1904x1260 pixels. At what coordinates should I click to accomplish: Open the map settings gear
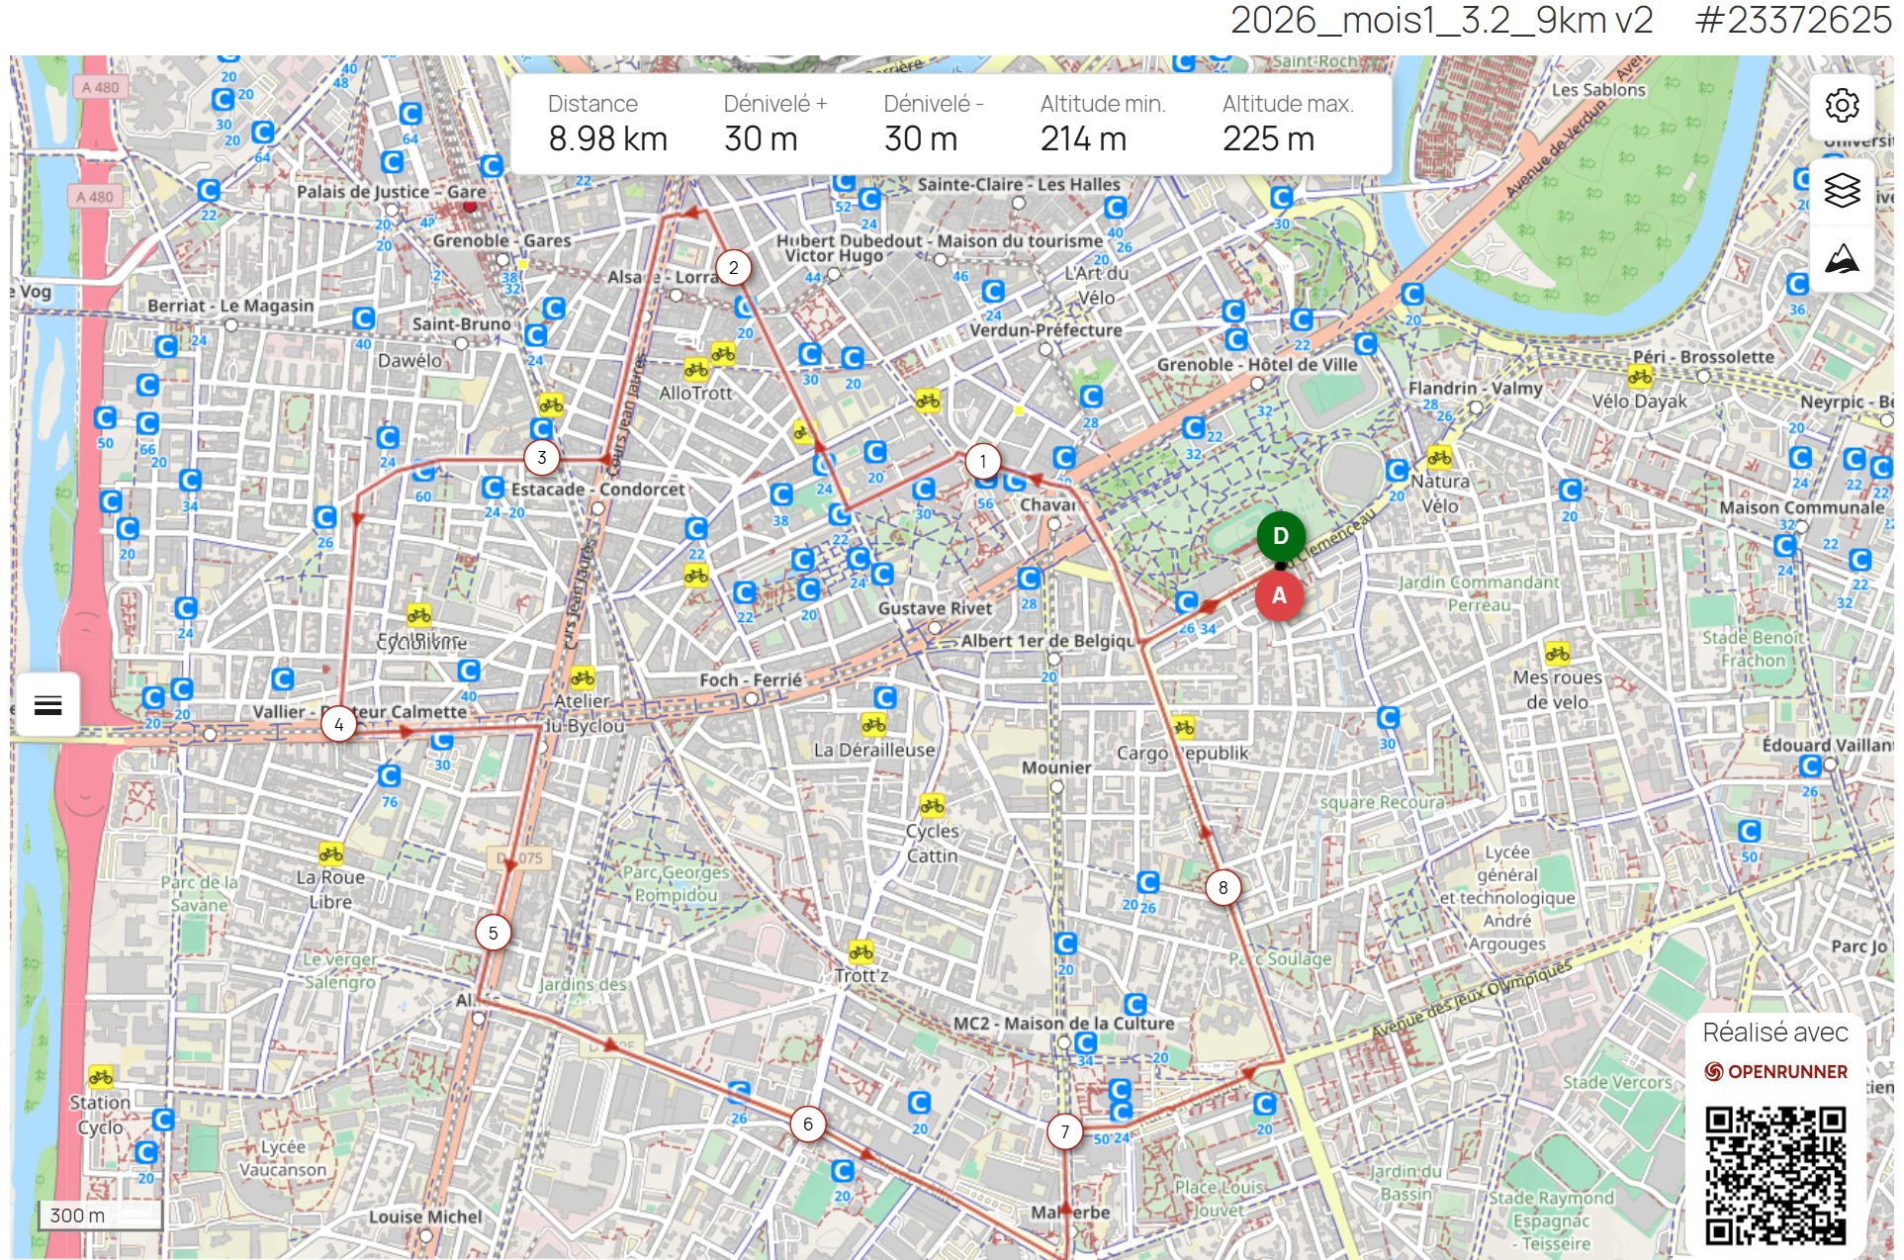(1842, 104)
